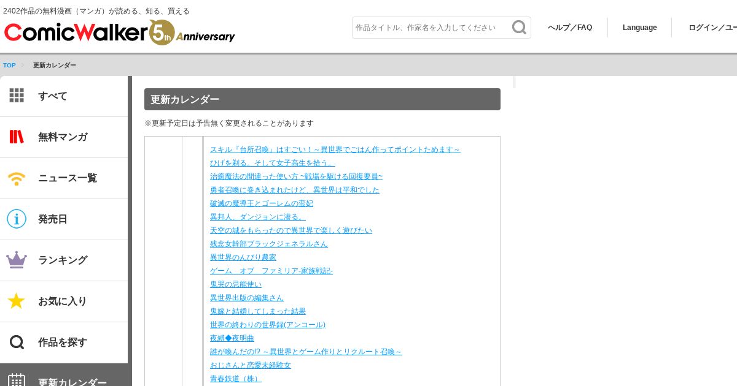Open 青春鉄道（株） link
The height and width of the screenshot is (386, 737).
point(236,379)
